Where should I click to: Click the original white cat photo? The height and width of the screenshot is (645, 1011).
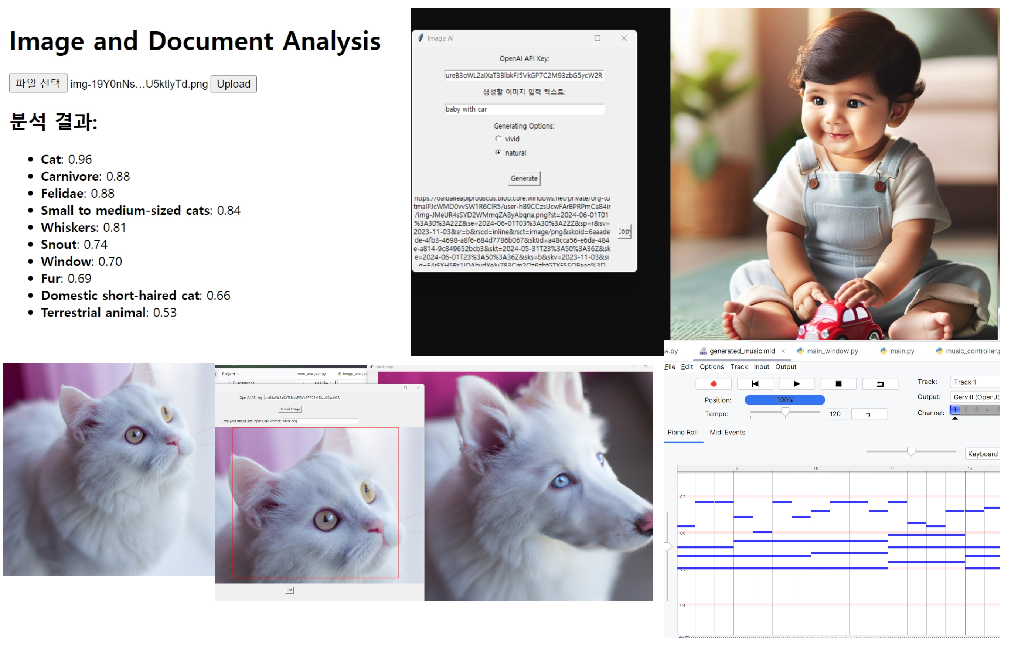pyautogui.click(x=109, y=469)
